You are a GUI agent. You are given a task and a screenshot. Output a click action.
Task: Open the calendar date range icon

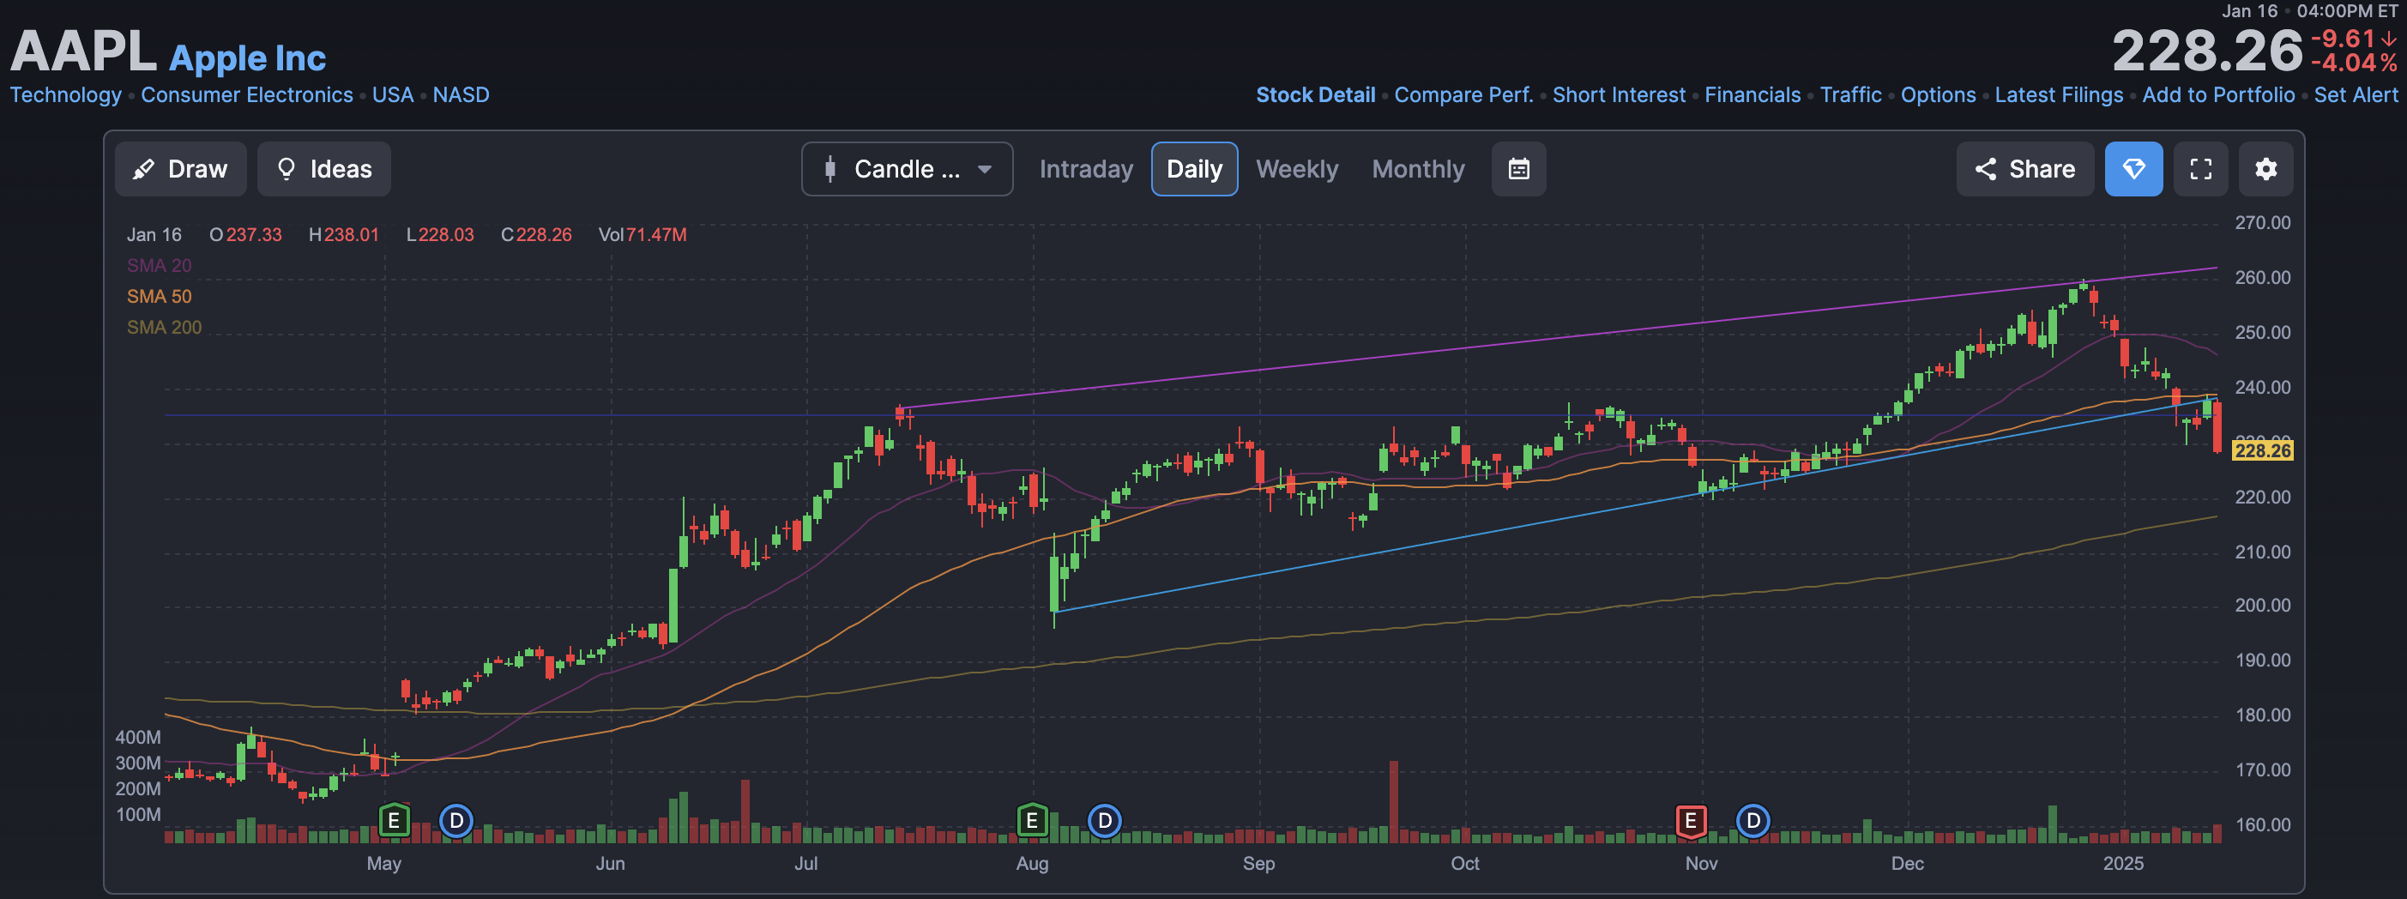pyautogui.click(x=1518, y=169)
